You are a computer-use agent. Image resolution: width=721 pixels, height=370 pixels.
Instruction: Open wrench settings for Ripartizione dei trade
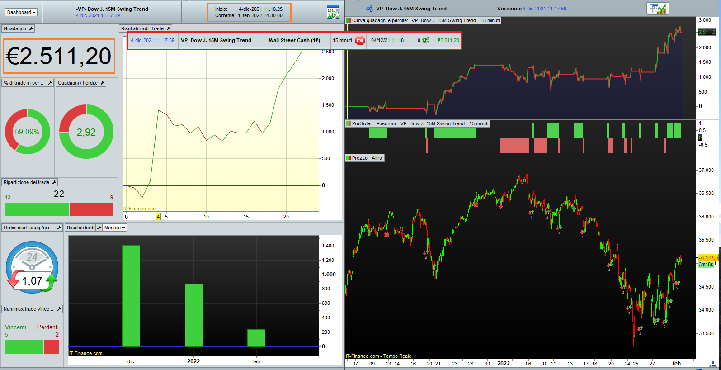[x=54, y=182]
